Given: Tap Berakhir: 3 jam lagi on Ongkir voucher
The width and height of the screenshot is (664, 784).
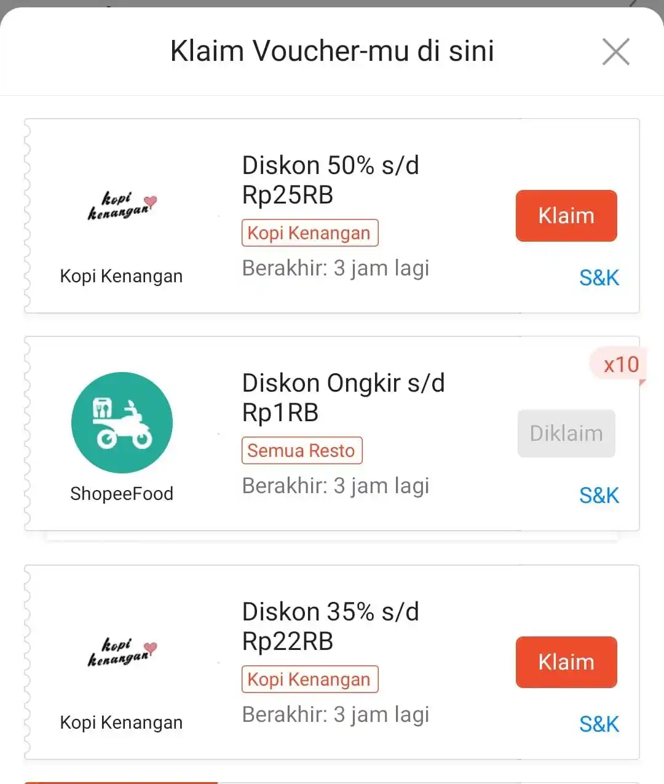Looking at the screenshot, I should 336,486.
